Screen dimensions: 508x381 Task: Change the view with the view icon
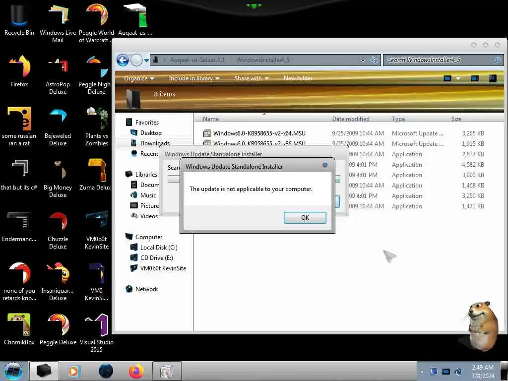pyautogui.click(x=447, y=78)
